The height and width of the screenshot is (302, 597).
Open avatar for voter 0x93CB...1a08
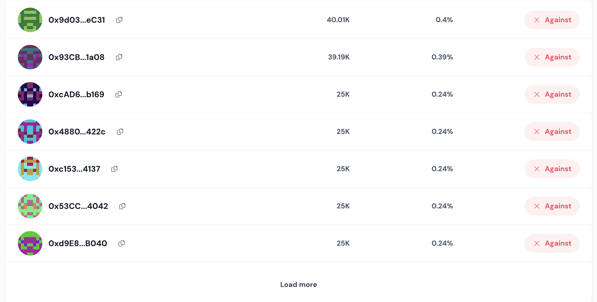tap(30, 57)
